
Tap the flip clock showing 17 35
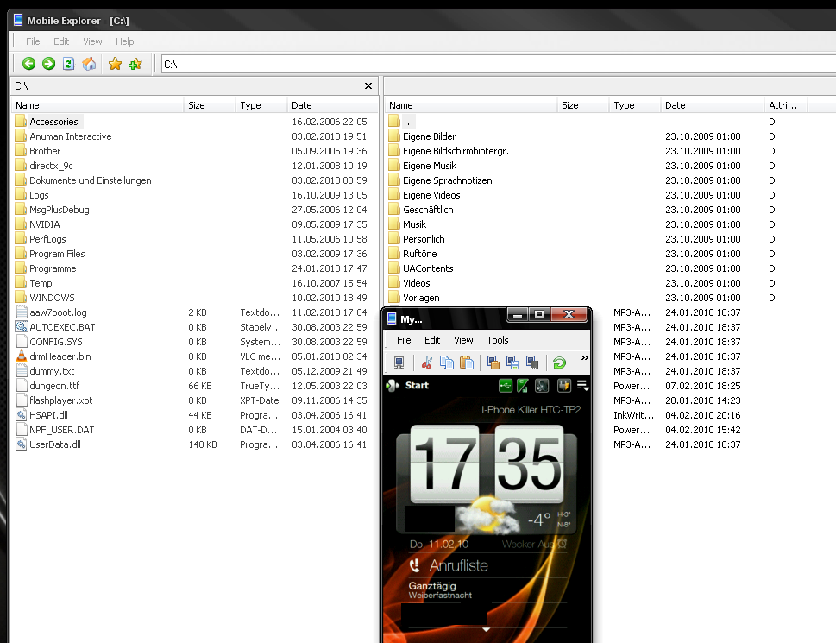487,463
